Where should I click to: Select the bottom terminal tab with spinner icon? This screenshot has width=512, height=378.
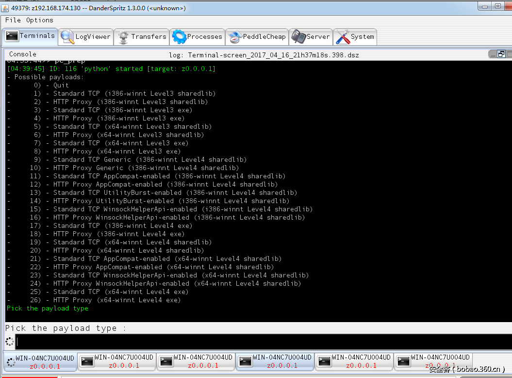click(x=40, y=362)
